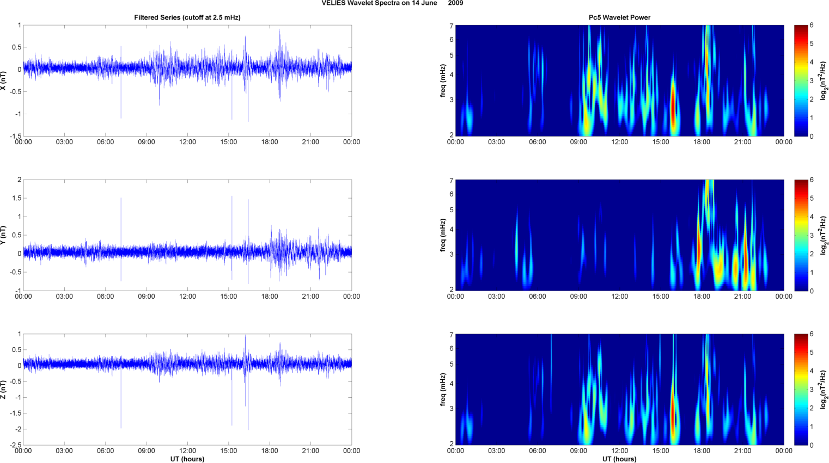
Task: Click log2(nT²/Hz) label of middle colorbar
Action: [824, 235]
